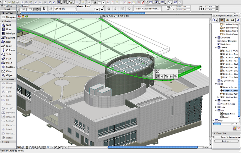The image size is (241, 153).
Task: Click next arrow beside Waved Roof
Action: click(102, 9)
